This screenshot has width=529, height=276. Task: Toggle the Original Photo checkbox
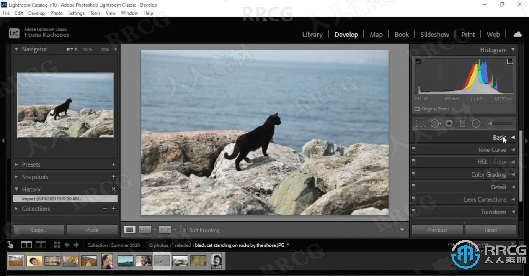point(417,109)
